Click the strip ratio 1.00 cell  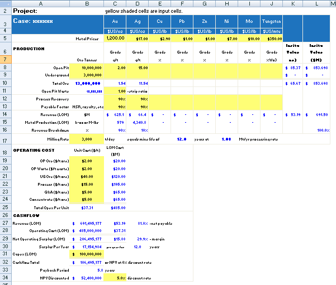[x=115, y=91]
